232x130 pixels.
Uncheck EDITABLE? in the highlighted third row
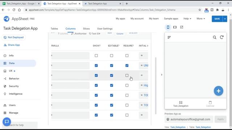112,75
